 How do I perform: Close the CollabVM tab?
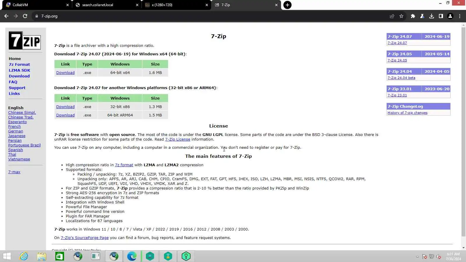pyautogui.click(x=68, y=5)
